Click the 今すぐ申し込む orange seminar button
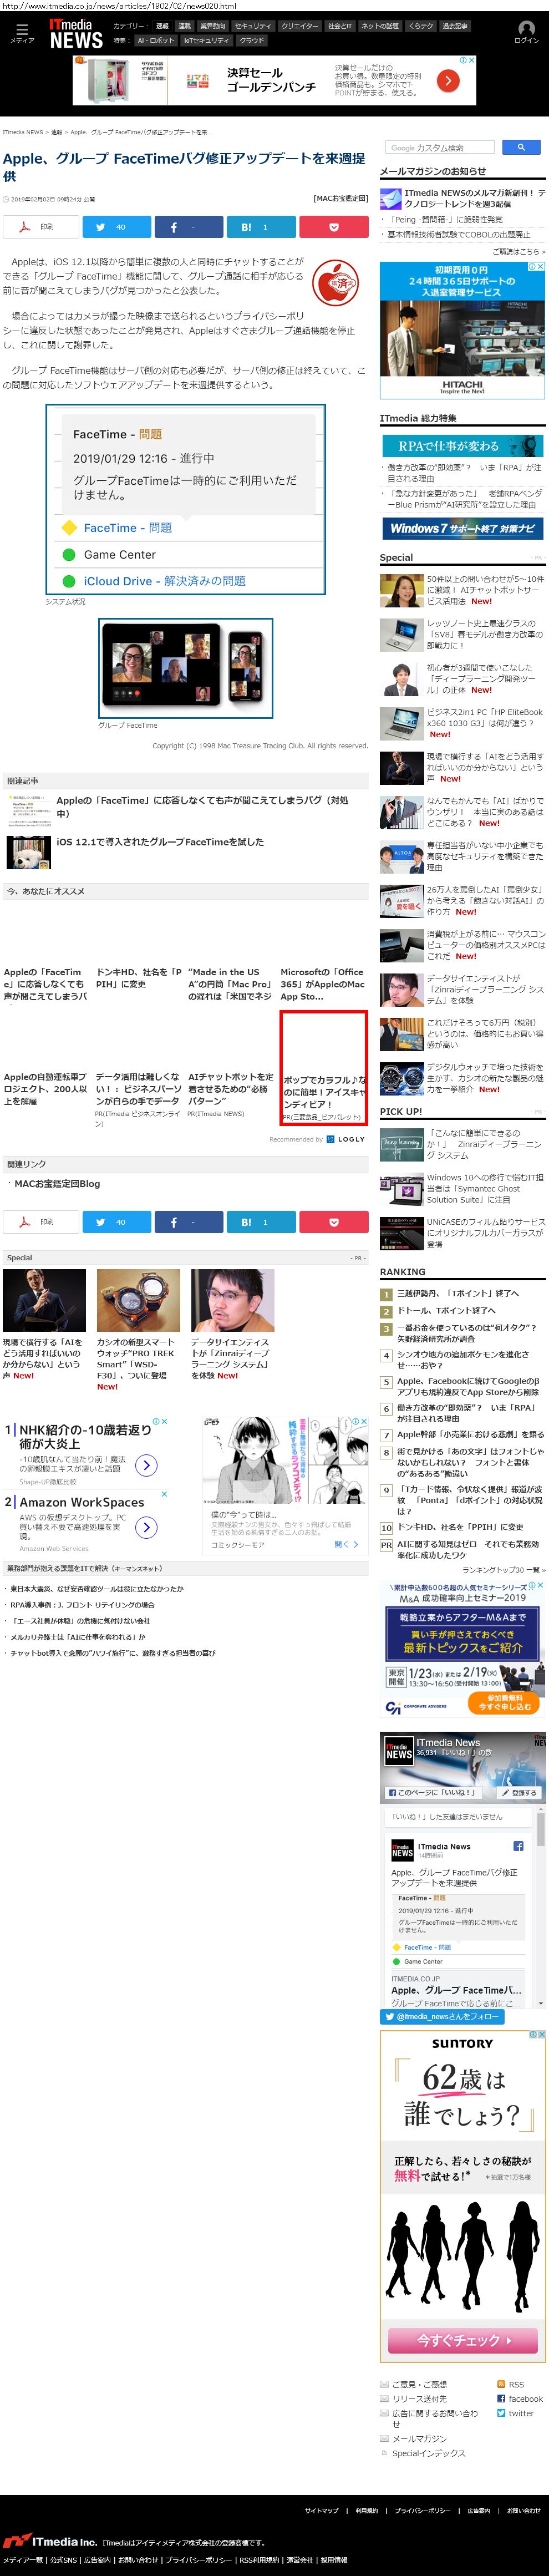The height and width of the screenshot is (2576, 549). (503, 1702)
